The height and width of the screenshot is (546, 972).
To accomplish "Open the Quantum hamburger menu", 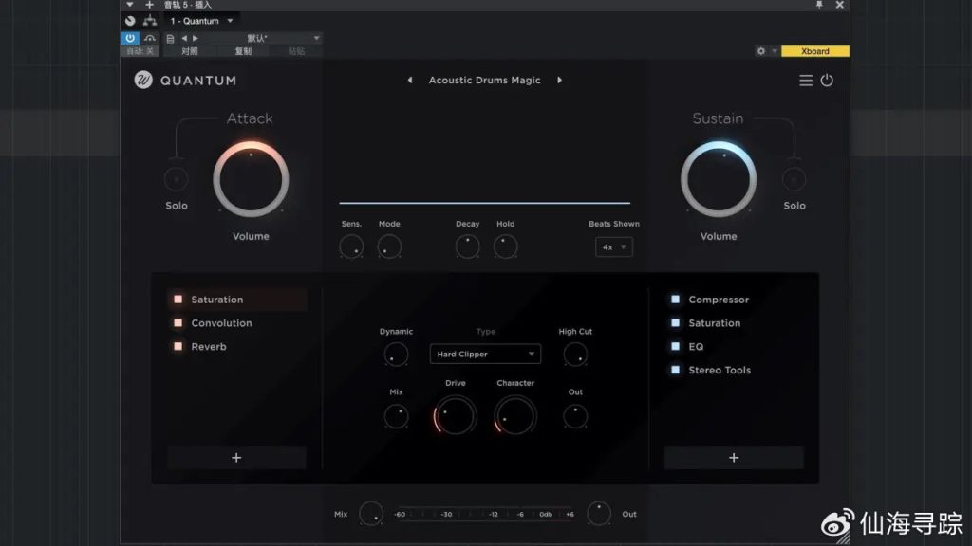I will 805,81.
